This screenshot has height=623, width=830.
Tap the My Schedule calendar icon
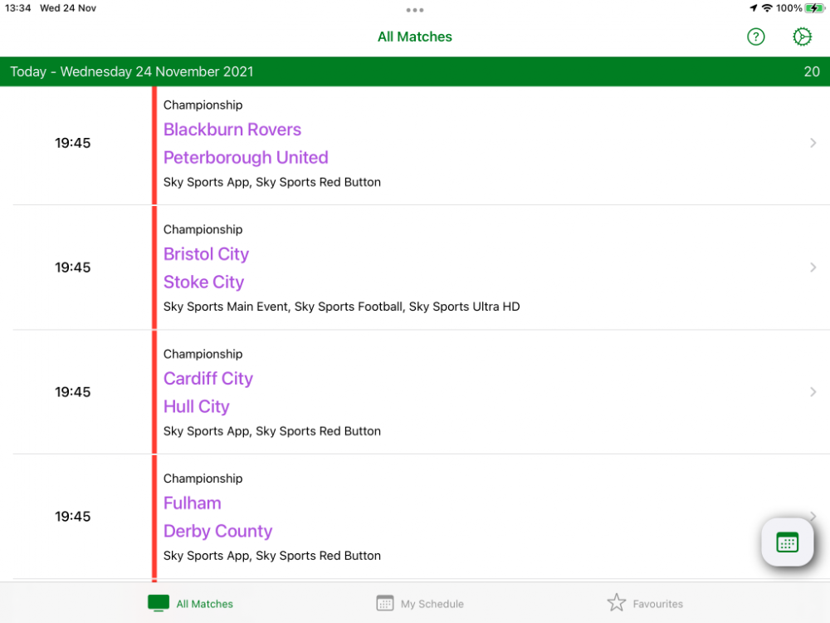coord(384,604)
